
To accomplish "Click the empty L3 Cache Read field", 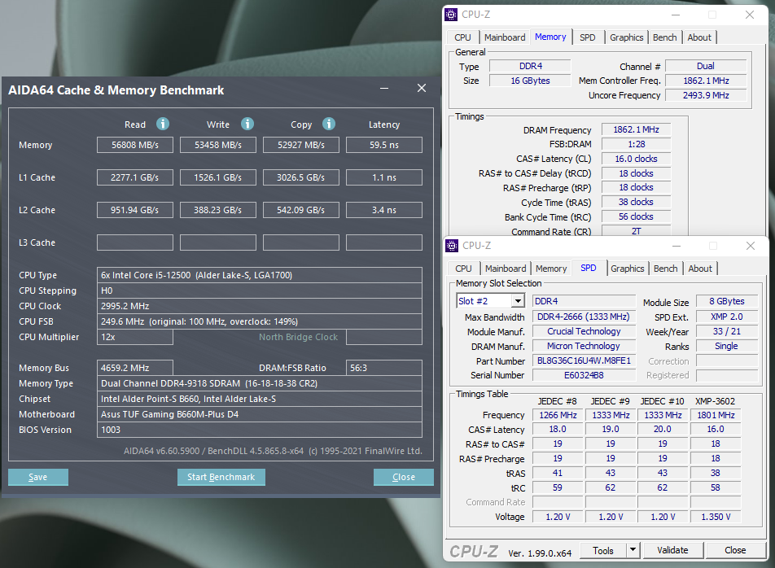I will tap(135, 243).
